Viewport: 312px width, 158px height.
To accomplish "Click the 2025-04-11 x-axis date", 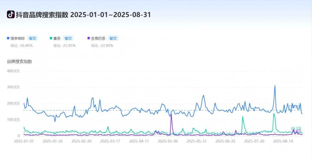I will (139, 141).
